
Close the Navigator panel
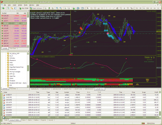tap(28, 51)
